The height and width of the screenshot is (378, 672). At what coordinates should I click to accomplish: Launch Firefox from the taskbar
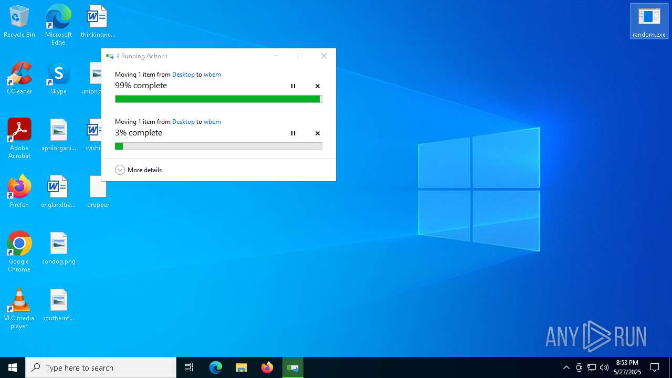pyautogui.click(x=267, y=367)
